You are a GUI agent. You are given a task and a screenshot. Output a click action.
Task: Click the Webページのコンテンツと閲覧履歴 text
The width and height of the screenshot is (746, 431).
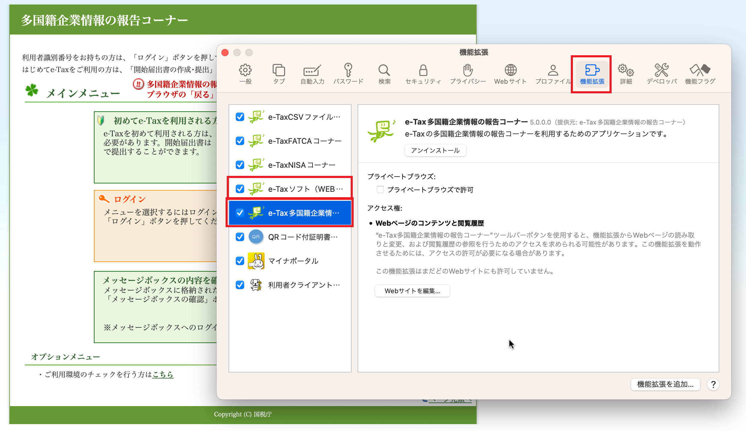click(x=430, y=223)
